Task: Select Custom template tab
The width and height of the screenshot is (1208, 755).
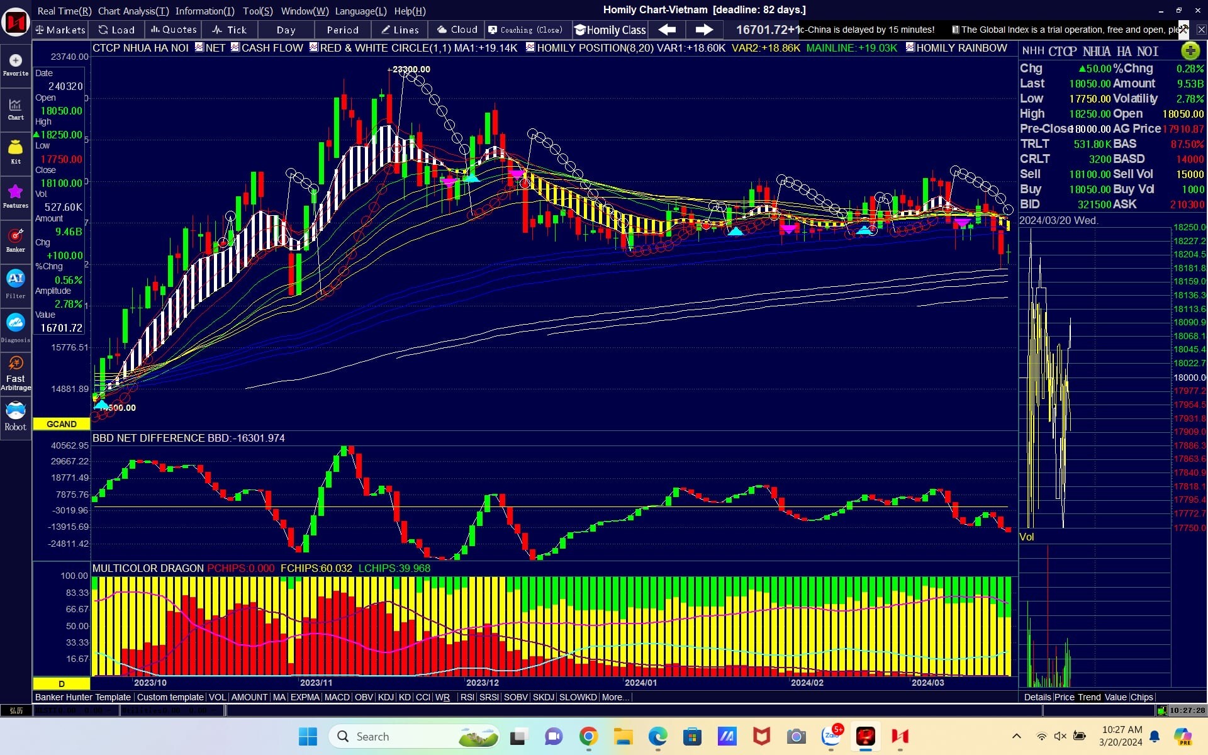Action: click(170, 697)
